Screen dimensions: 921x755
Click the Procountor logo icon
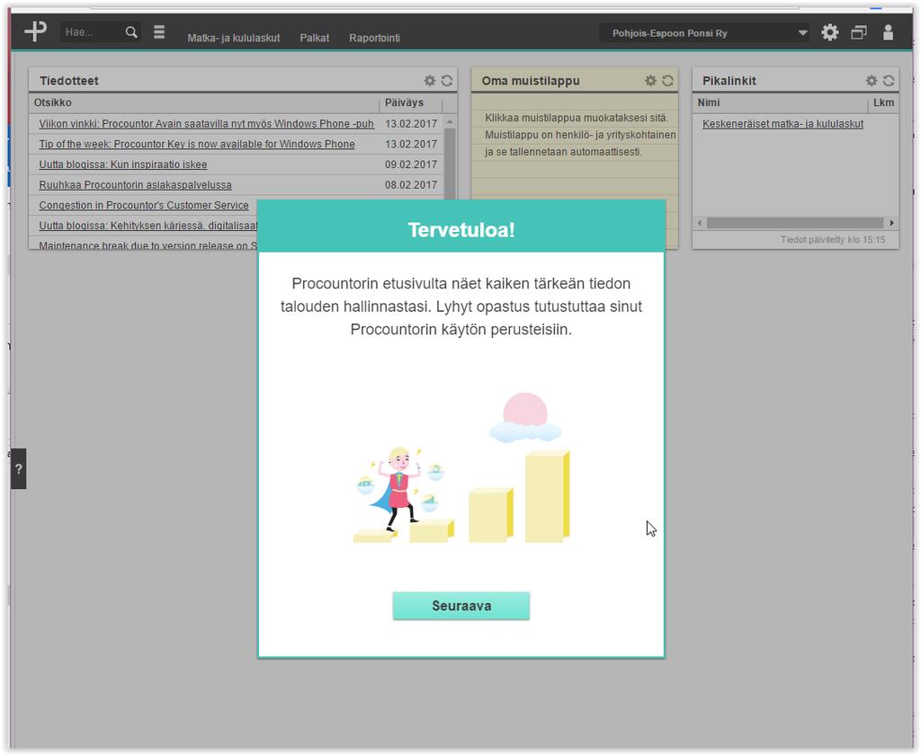coord(36,31)
